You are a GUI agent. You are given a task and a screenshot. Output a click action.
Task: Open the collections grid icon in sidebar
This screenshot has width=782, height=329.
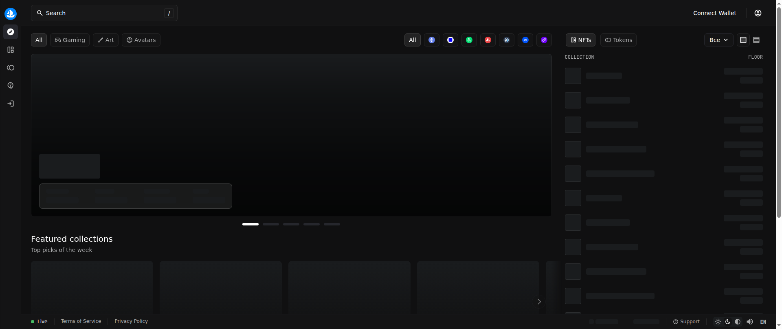pyautogui.click(x=11, y=50)
